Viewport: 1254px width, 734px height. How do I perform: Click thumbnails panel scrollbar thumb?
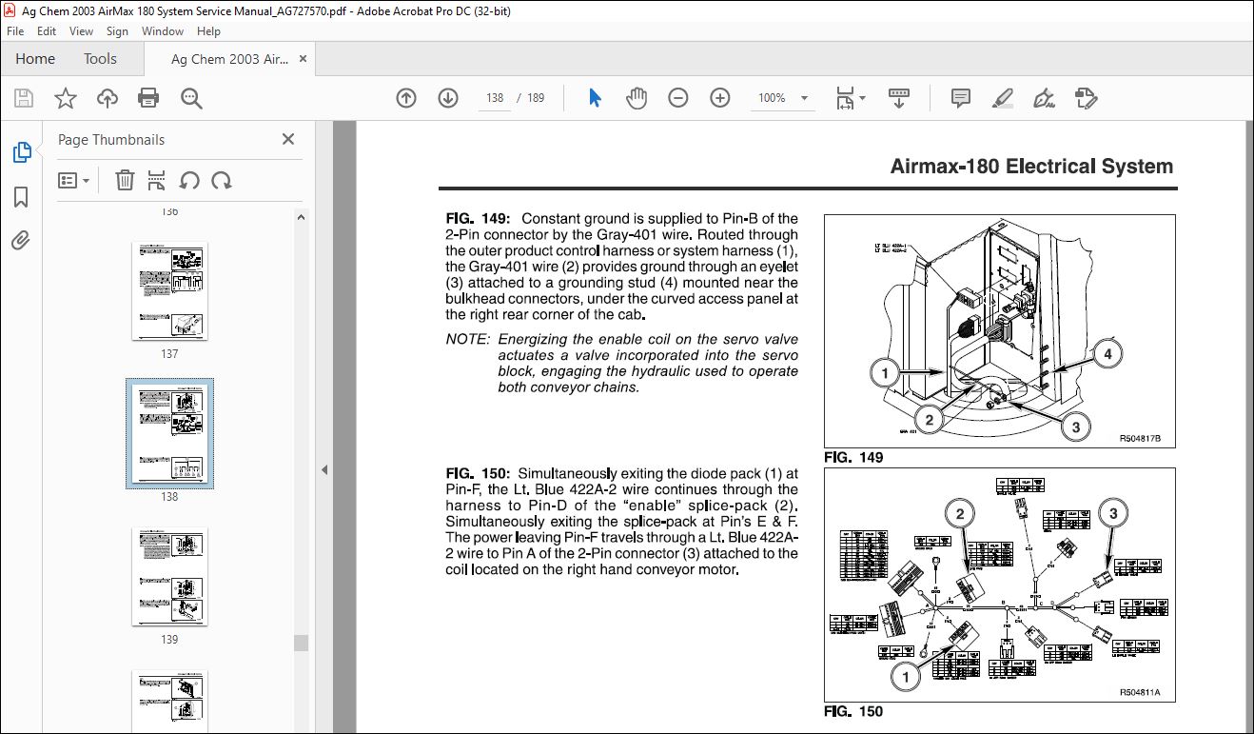(301, 643)
